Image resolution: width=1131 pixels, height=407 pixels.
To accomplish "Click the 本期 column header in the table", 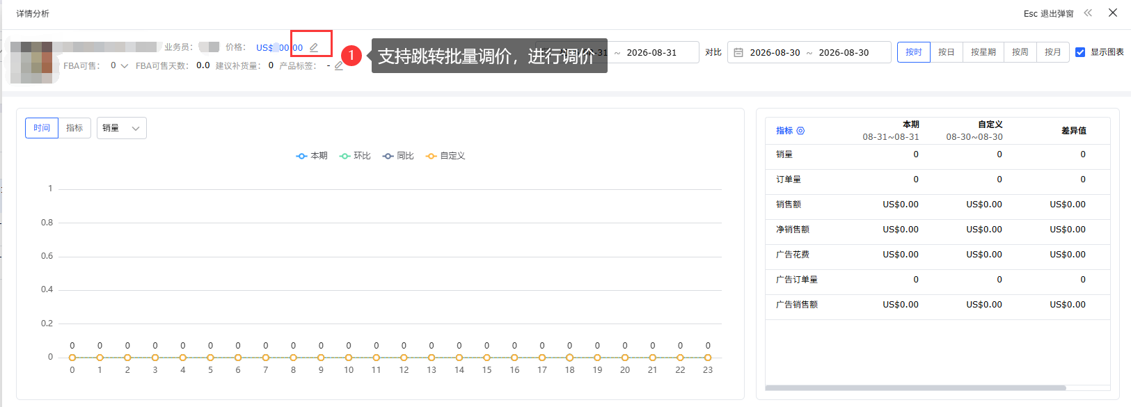I will 911,125.
